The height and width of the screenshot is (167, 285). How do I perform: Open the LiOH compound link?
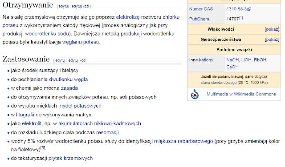[246, 60]
